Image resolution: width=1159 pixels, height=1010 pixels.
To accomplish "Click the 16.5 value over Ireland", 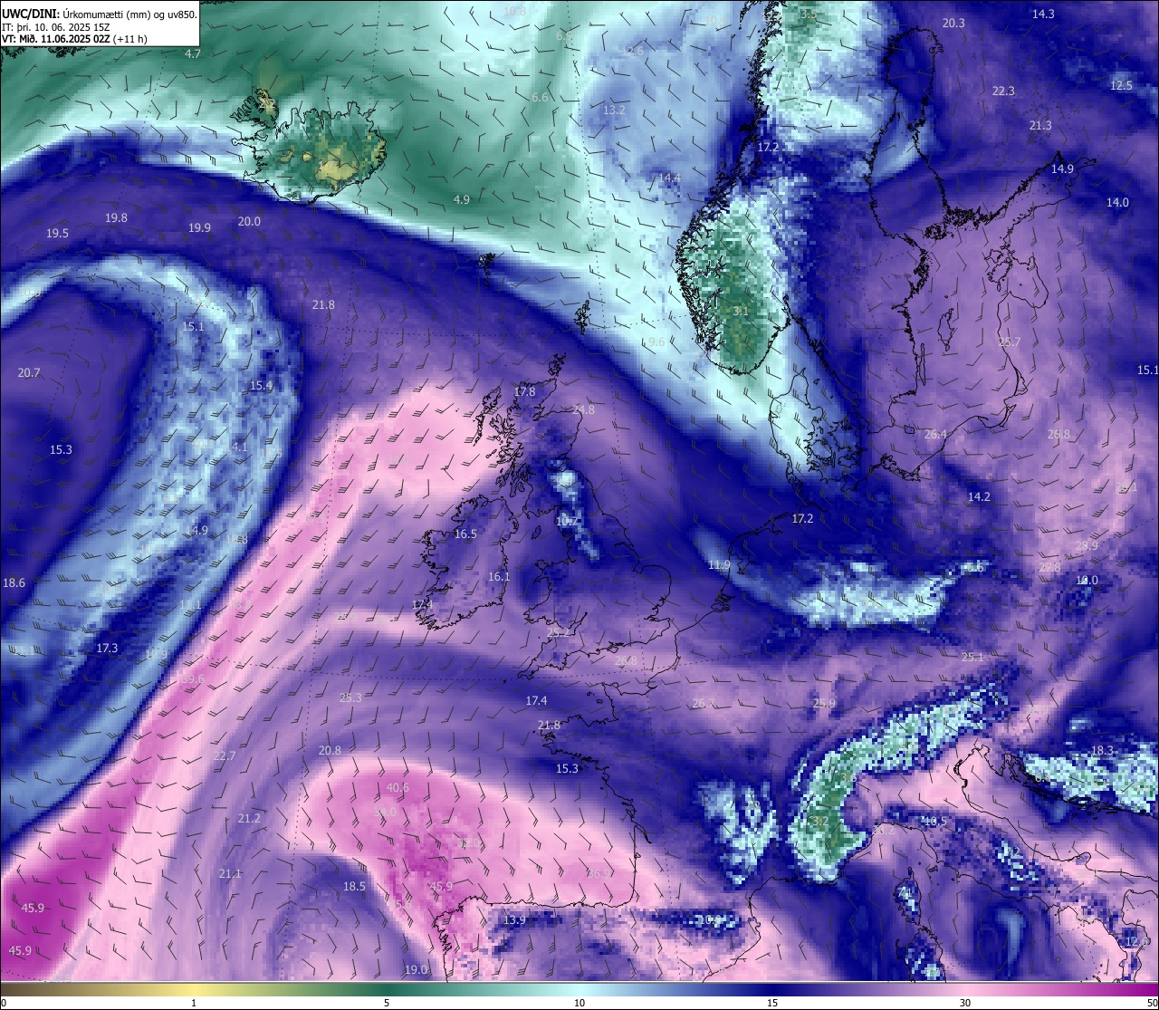I will (465, 534).
